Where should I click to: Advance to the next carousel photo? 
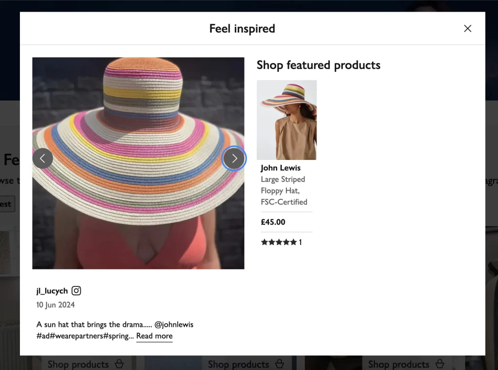(x=234, y=159)
